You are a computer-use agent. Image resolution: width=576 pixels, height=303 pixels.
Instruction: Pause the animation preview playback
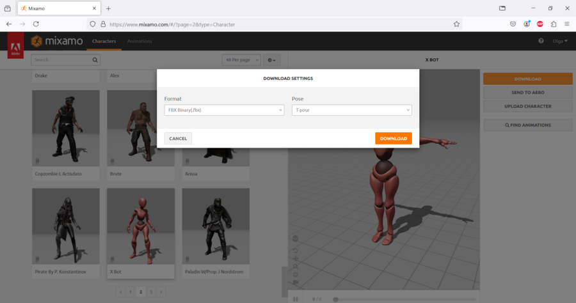click(x=296, y=299)
